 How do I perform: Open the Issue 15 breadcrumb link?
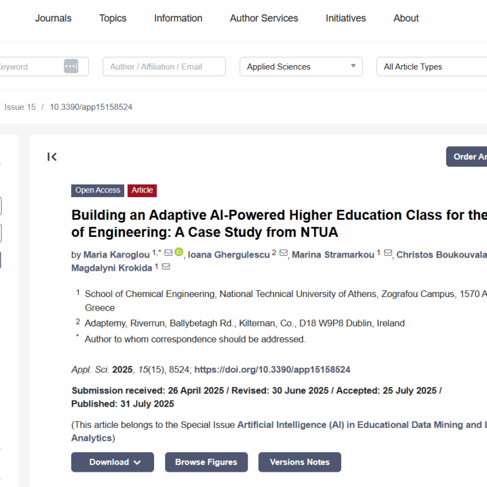click(x=19, y=107)
